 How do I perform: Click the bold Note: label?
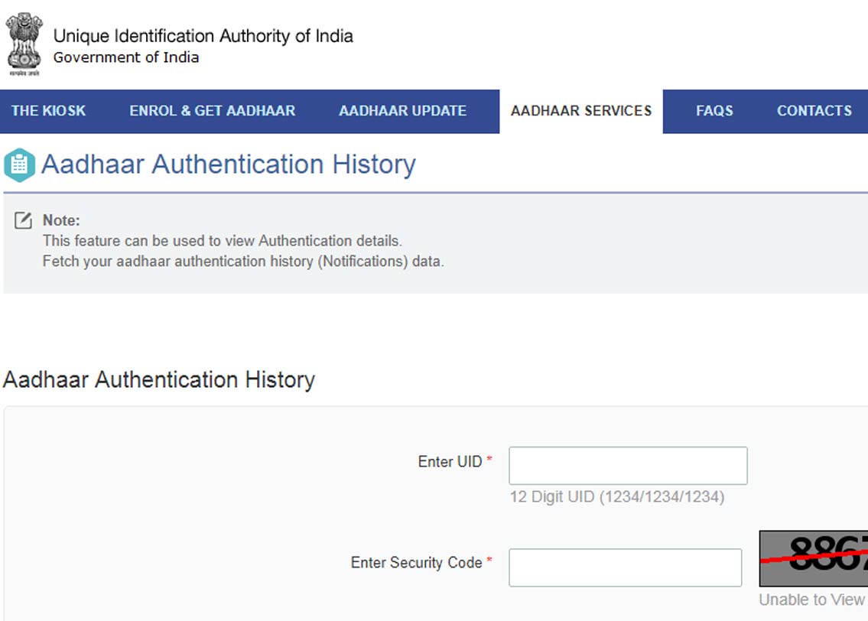coord(61,220)
